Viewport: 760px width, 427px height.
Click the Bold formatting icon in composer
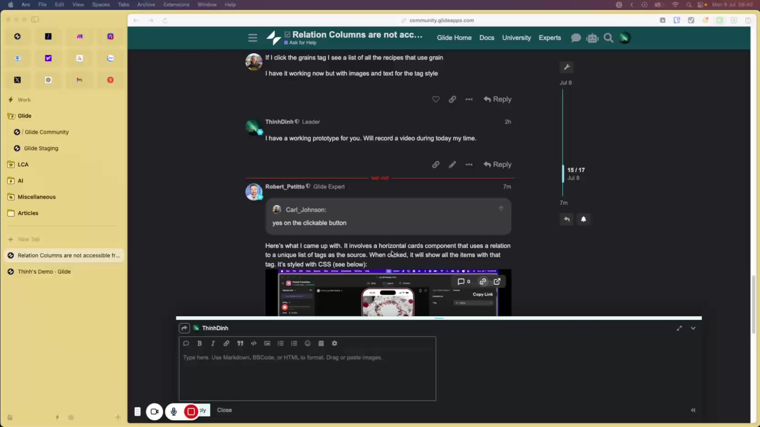pos(199,343)
